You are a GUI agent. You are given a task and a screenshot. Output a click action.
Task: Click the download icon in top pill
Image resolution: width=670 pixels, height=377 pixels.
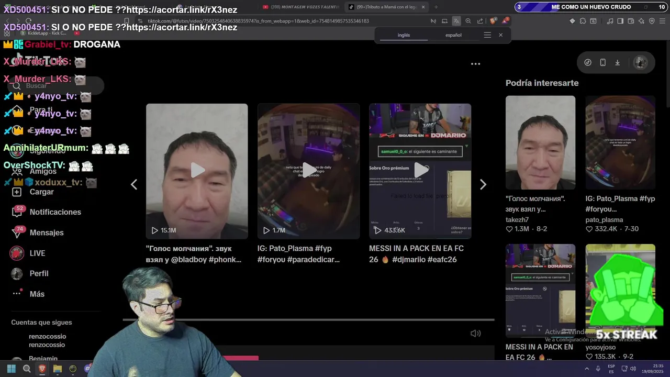click(617, 62)
